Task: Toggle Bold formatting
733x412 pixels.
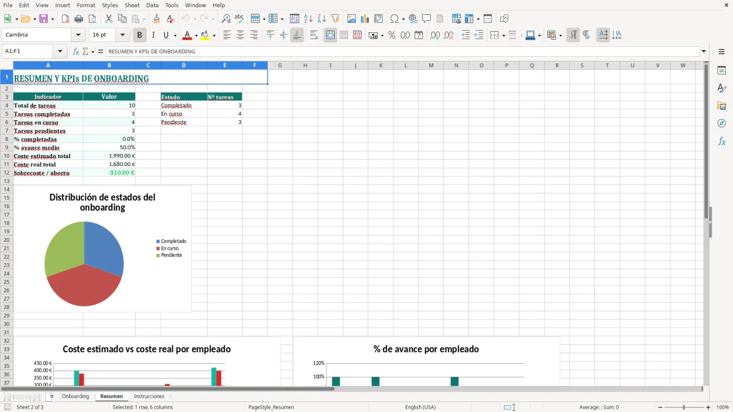Action: tap(140, 35)
